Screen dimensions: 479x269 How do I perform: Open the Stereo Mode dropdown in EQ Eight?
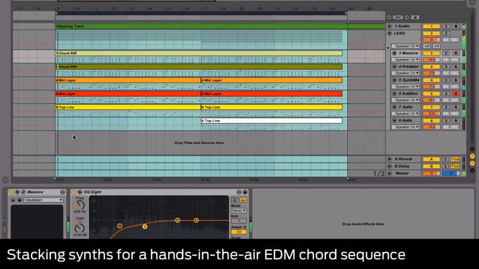pos(239,210)
